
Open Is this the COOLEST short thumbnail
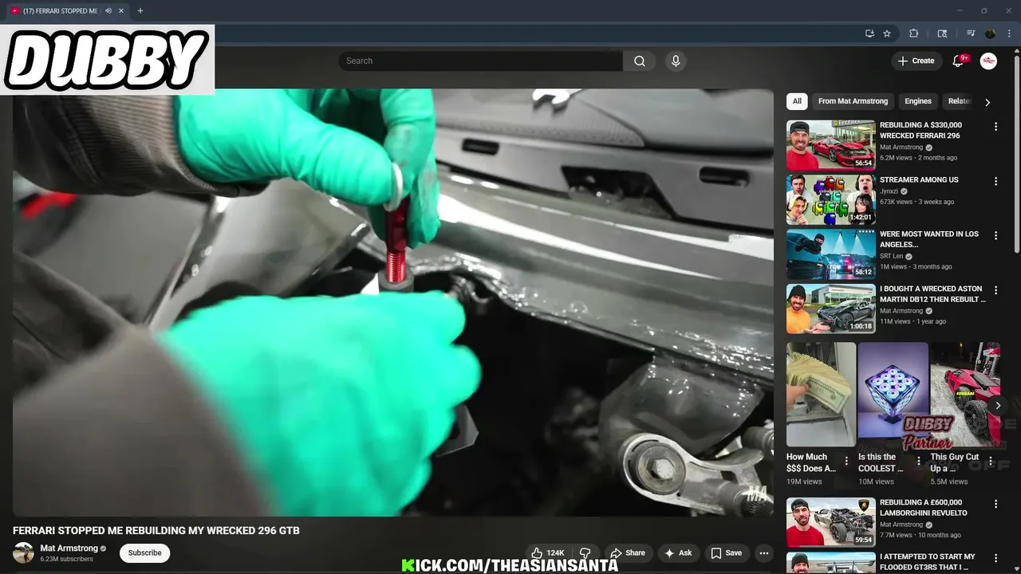point(893,395)
